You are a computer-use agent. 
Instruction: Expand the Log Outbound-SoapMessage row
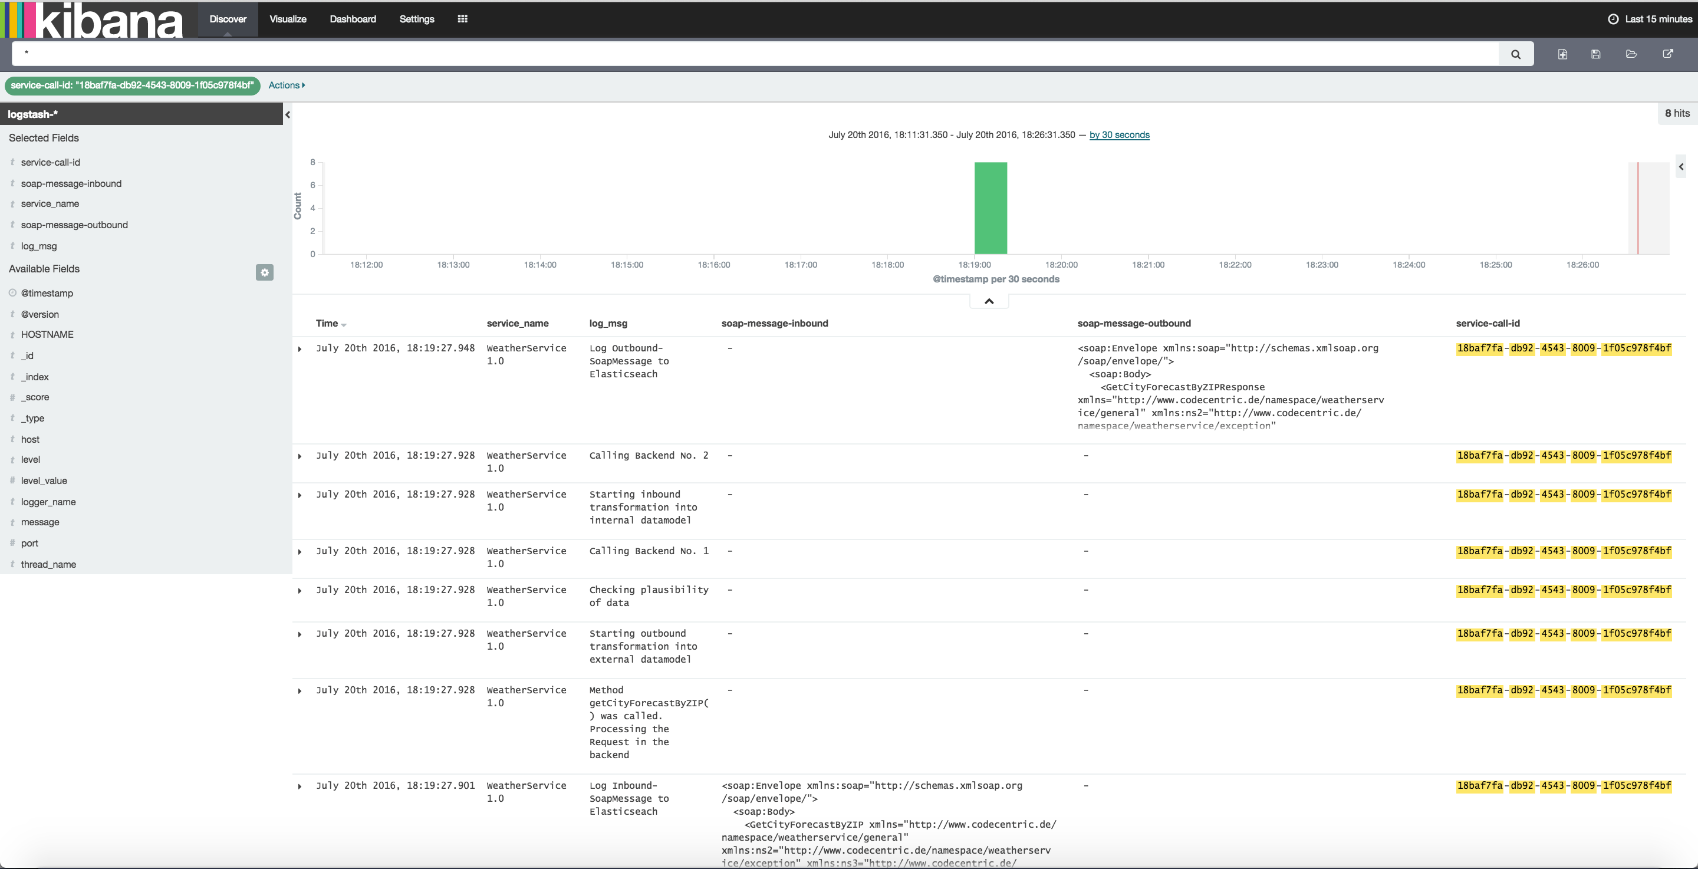300,349
